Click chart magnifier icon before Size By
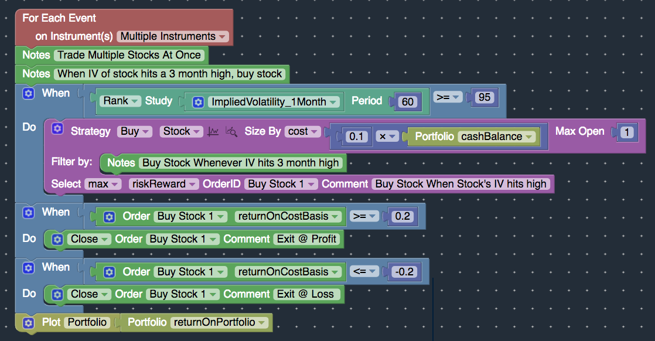Image resolution: width=655 pixels, height=341 pixels. click(x=231, y=132)
